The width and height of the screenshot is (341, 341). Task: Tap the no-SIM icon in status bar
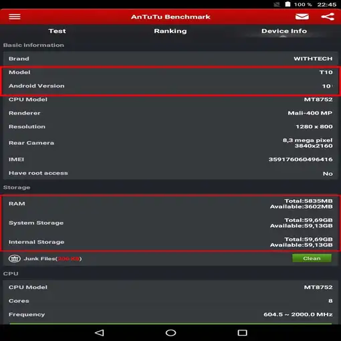(x=277, y=5)
